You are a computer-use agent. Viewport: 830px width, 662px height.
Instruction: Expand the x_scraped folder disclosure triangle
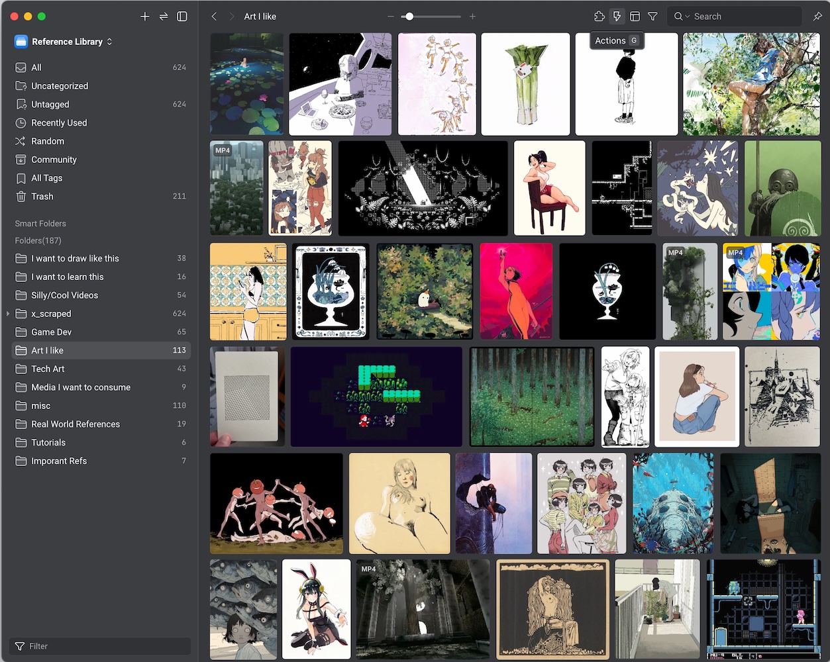(x=7, y=313)
